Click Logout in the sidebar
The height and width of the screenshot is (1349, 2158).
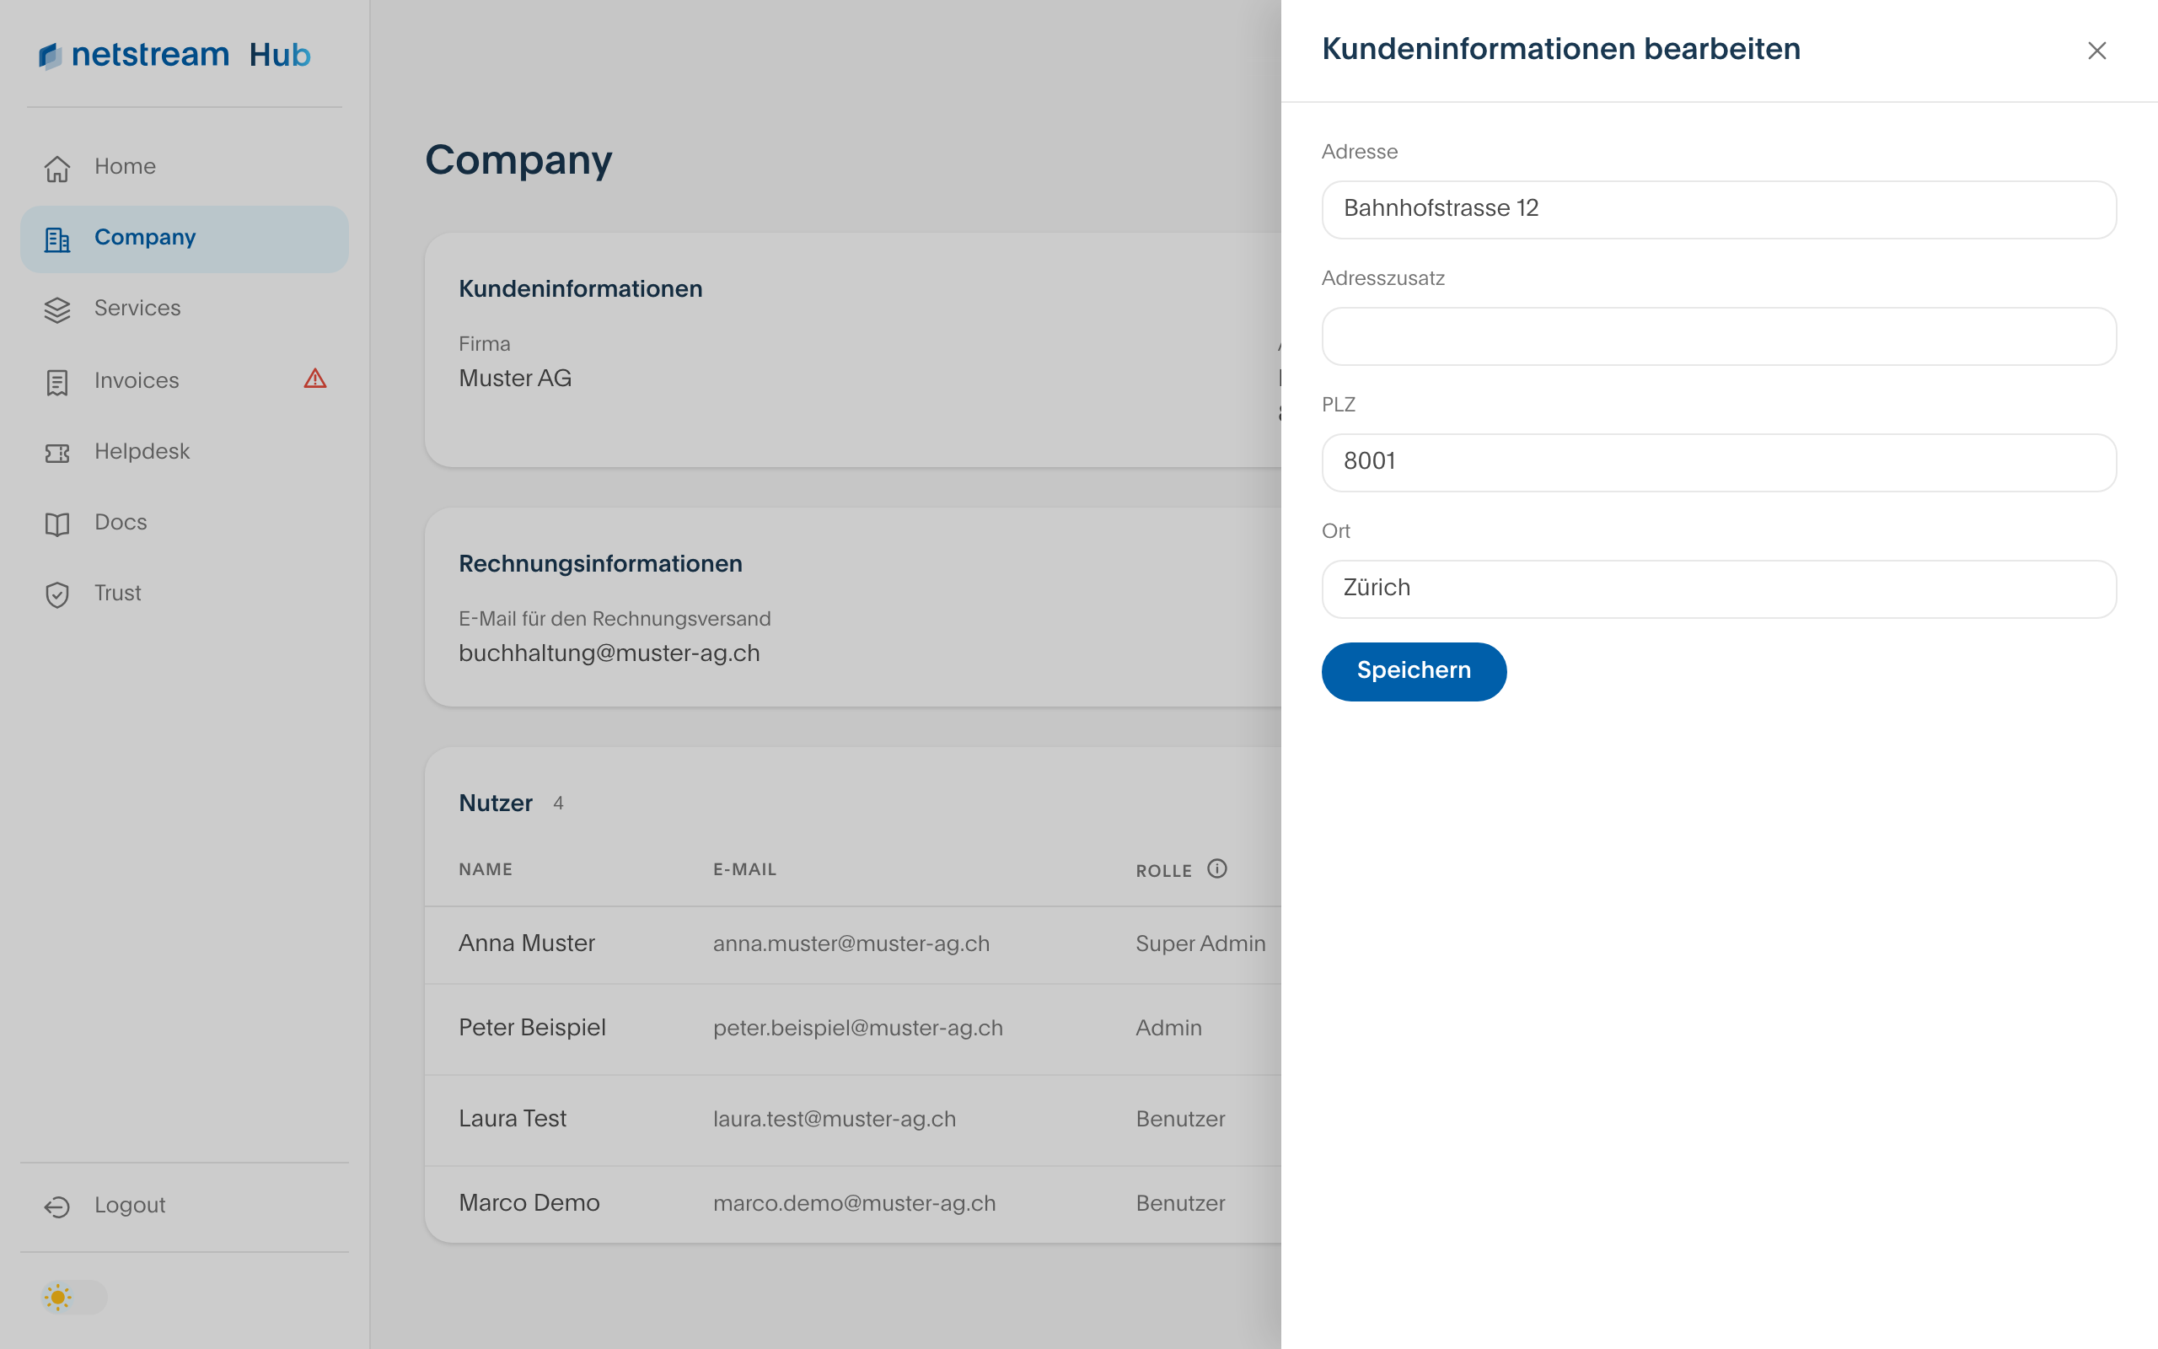(185, 1206)
